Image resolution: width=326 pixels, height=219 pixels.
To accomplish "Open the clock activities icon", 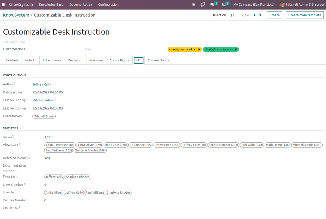I will [x=224, y=5].
